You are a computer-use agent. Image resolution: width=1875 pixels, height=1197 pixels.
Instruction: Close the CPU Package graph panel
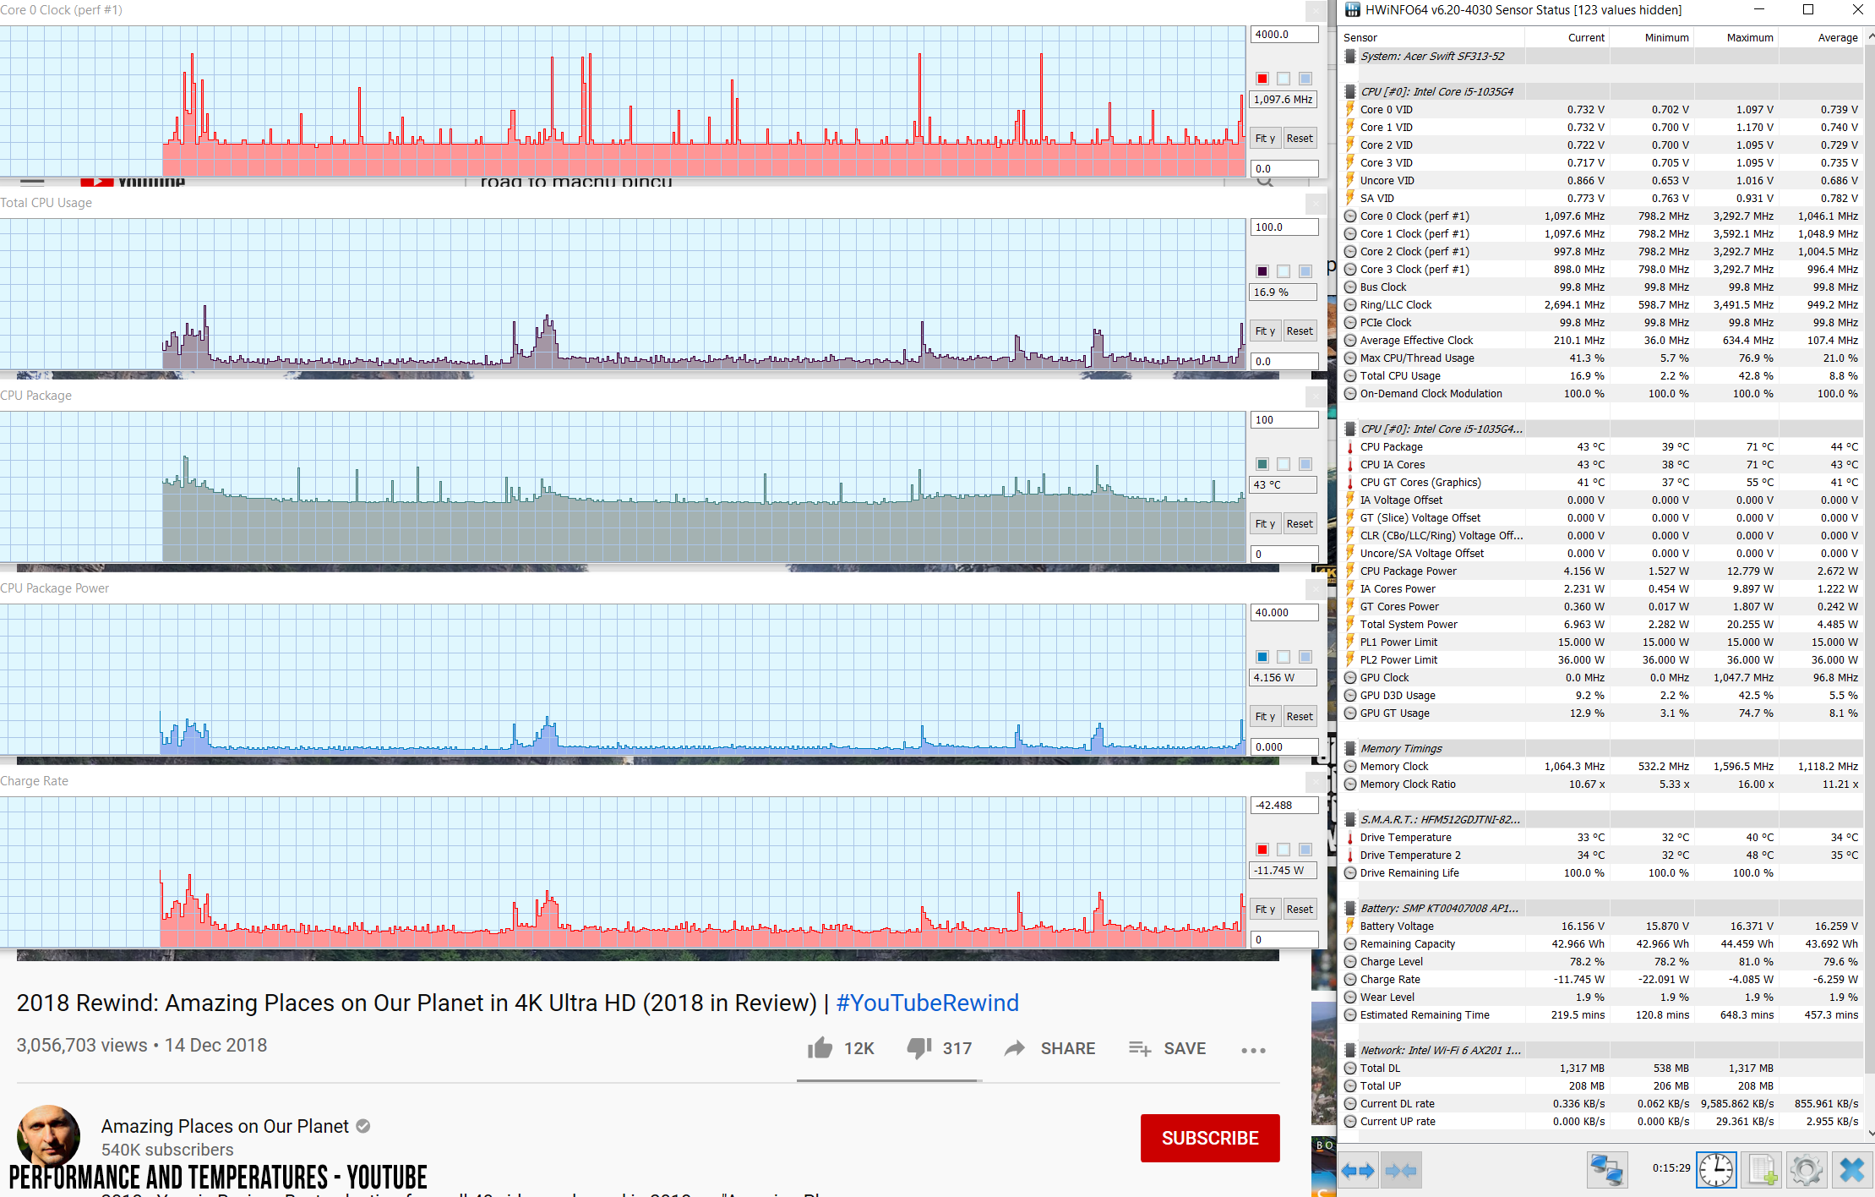[1316, 396]
